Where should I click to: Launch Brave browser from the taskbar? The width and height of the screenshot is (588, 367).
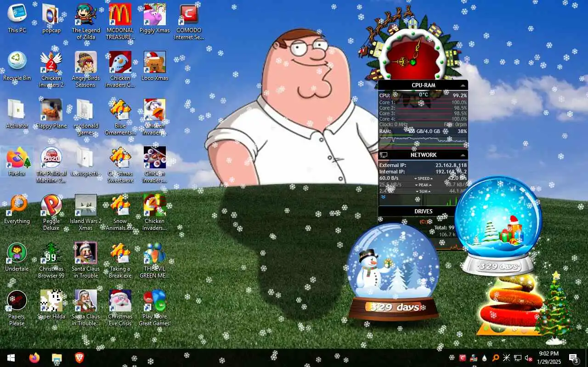pyautogui.click(x=79, y=358)
